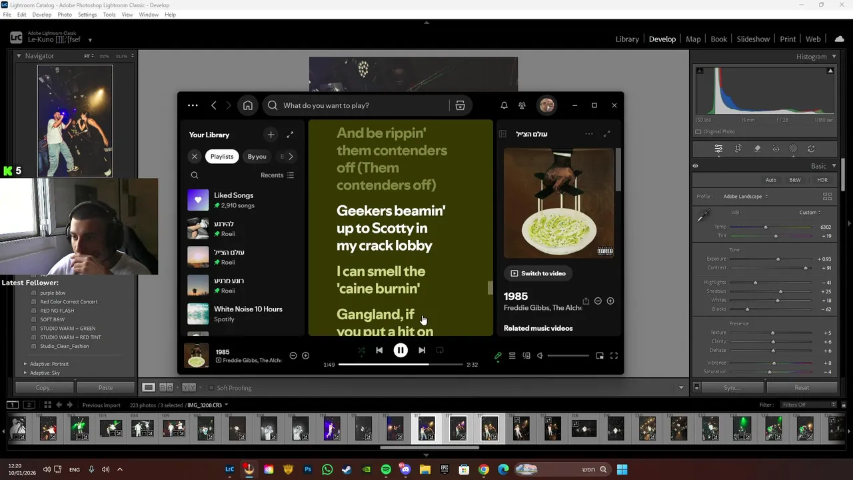Click Switch to video
This screenshot has width=853, height=480.
pos(538,273)
